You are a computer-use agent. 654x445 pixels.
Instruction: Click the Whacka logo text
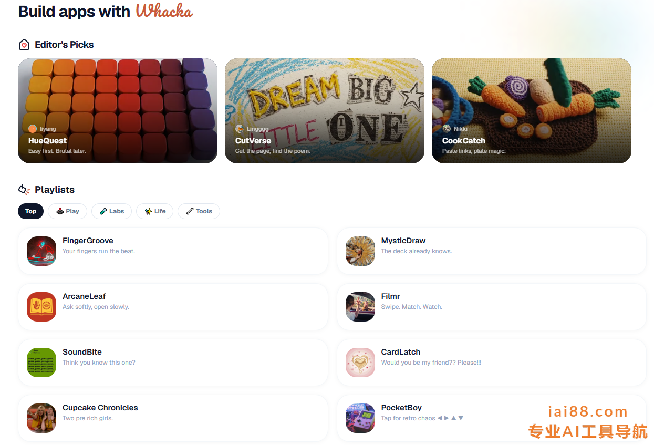coord(164,11)
